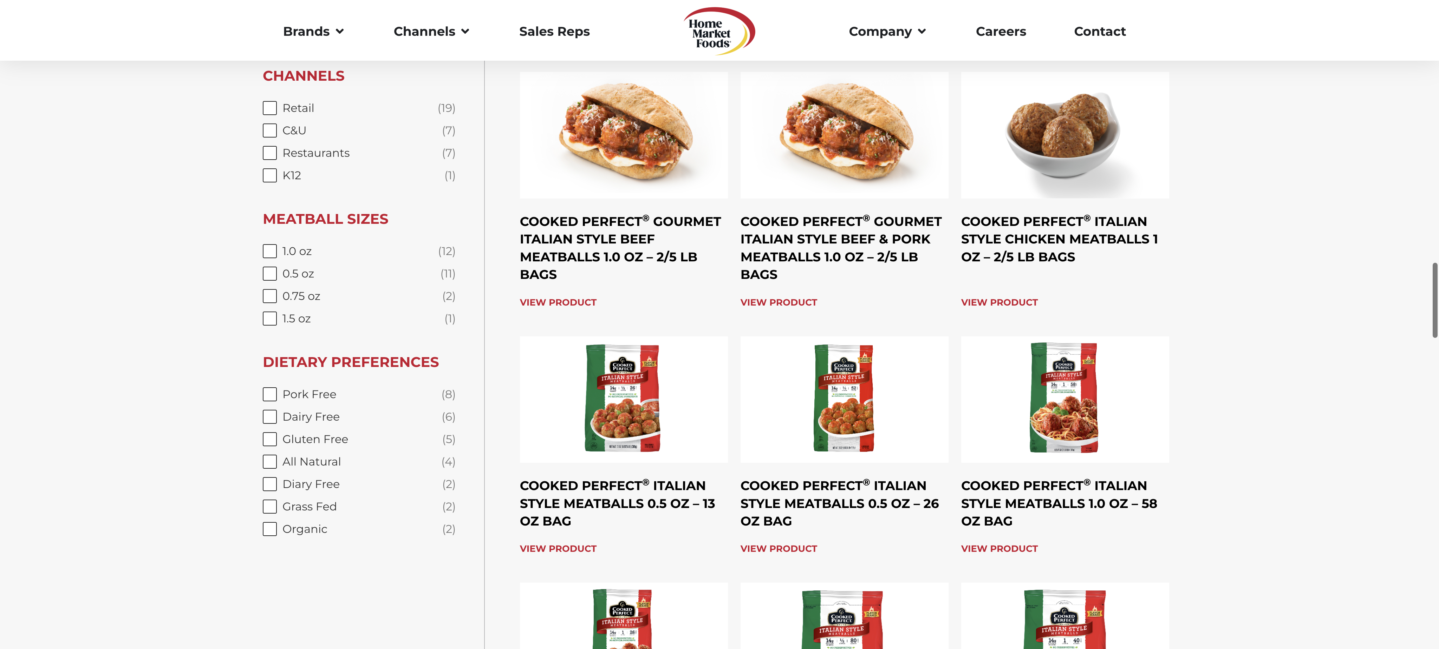View product for Italian Style Chicken Meatballs
The image size is (1439, 649).
pyautogui.click(x=999, y=302)
